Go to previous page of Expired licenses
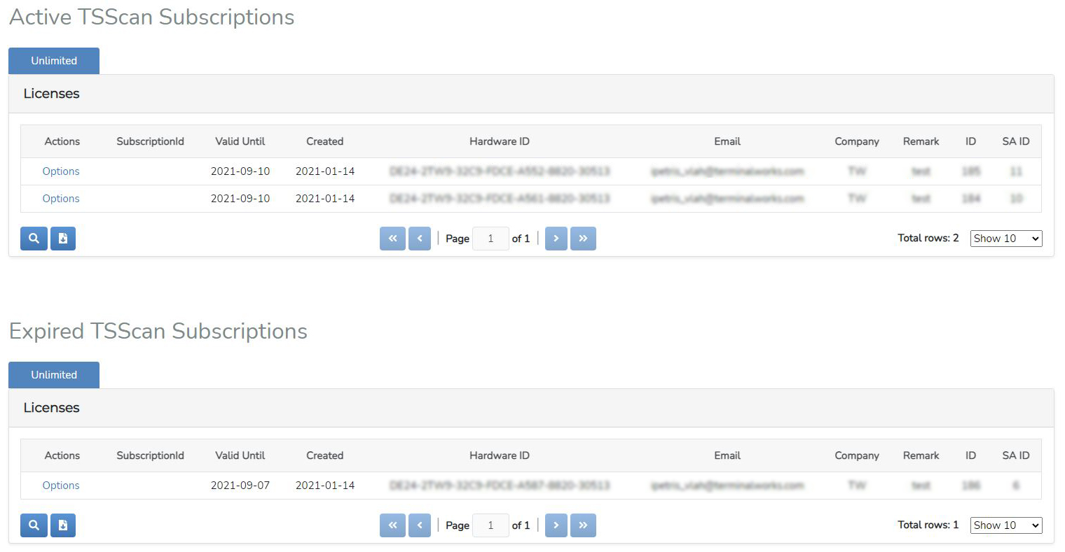The width and height of the screenshot is (1065, 552). 419,525
